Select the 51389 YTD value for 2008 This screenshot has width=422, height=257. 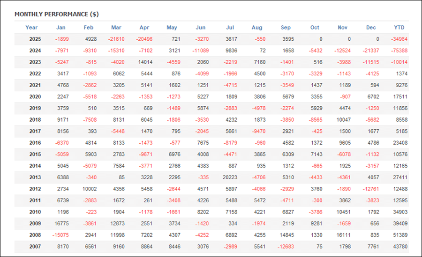[399, 235]
